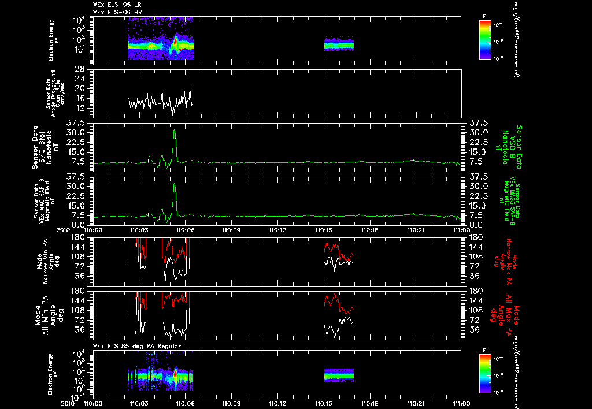
Task: Click the tall green peak in the MAG SAF-B panel
Action: 175,199
